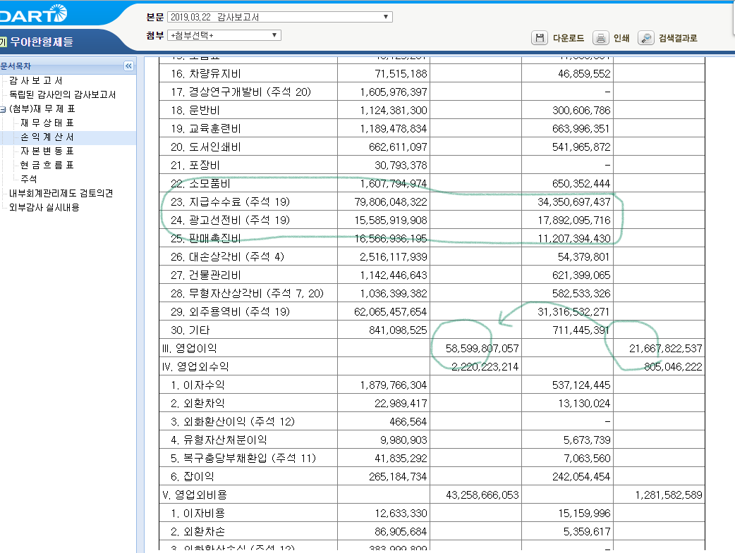Open the 첨부선택 attachment dropdown
Image resolution: width=735 pixels, height=553 pixels.
pos(224,35)
